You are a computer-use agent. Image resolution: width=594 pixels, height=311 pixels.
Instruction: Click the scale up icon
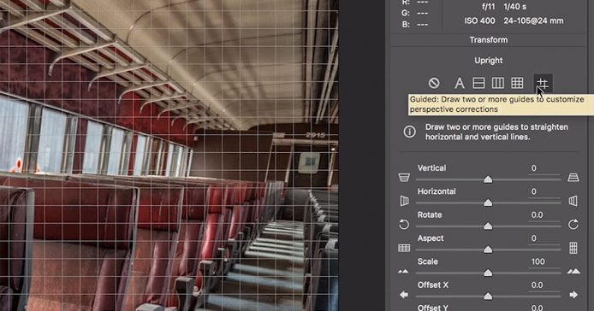(573, 271)
